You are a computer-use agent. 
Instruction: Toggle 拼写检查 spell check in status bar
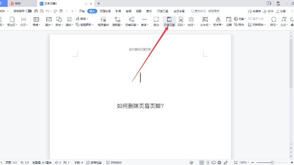[x=94, y=162]
